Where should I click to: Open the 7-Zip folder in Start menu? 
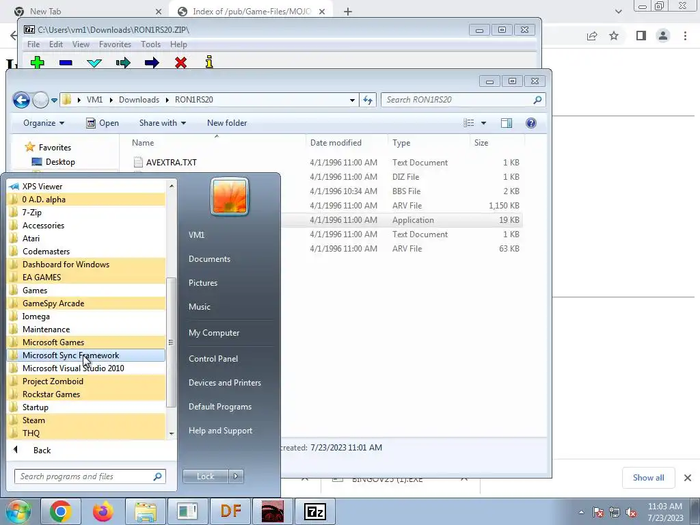[85, 213]
